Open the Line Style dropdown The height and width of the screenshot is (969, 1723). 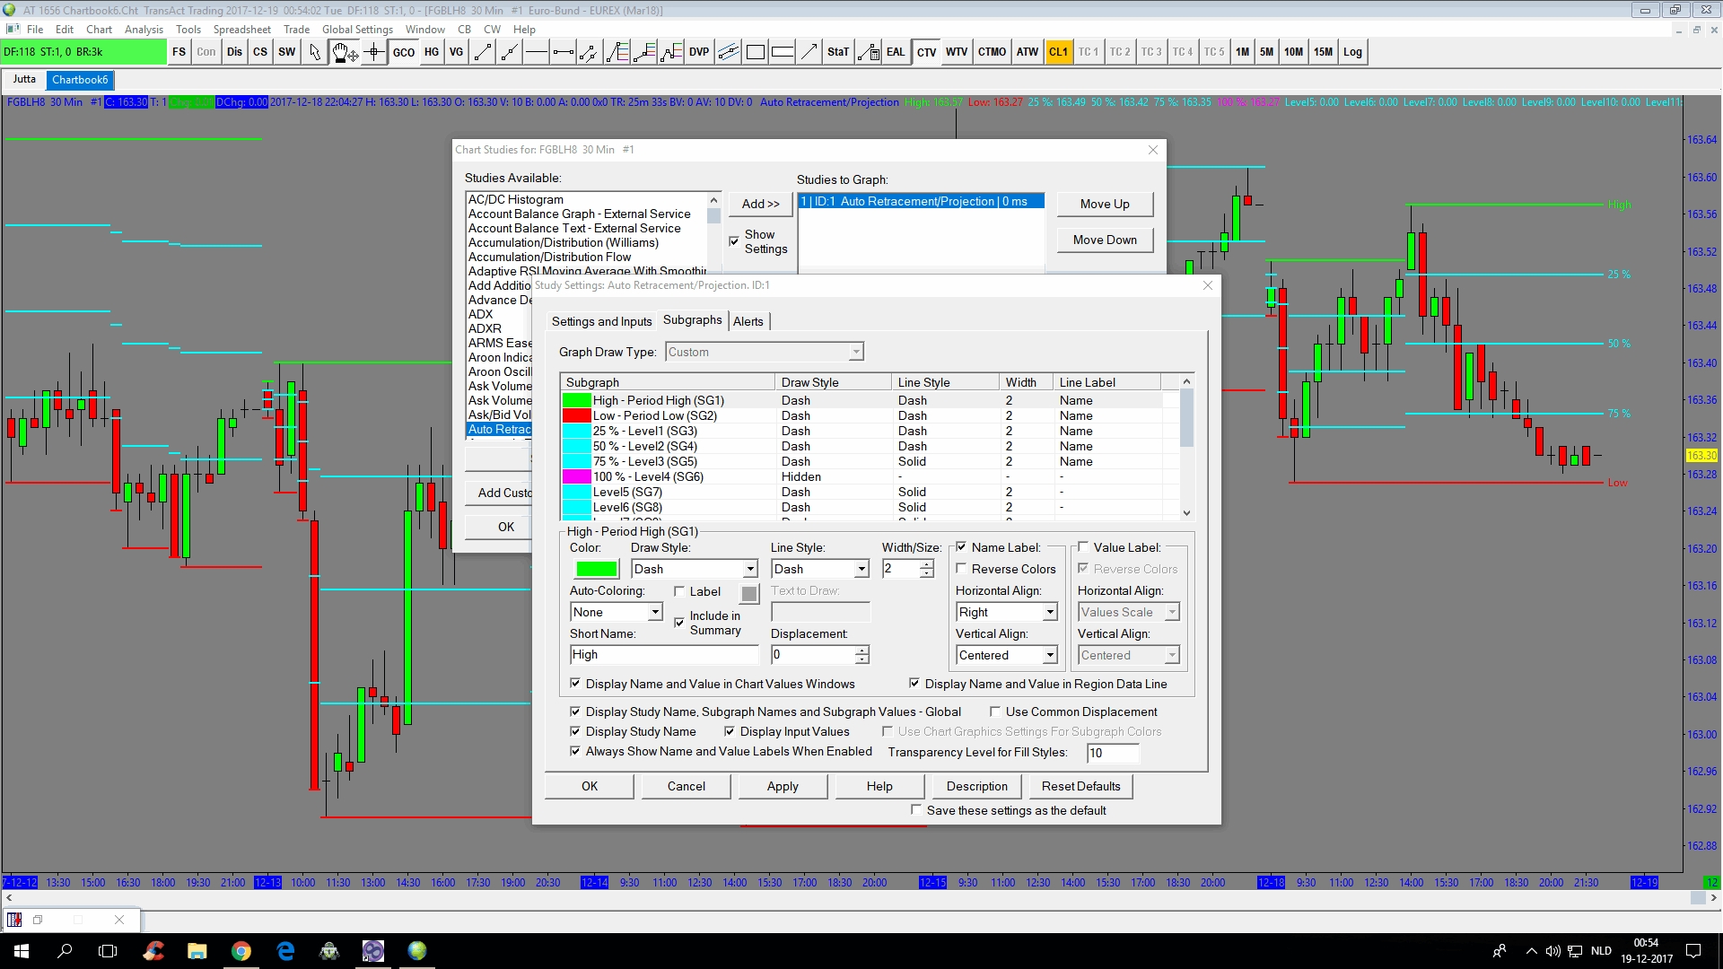click(x=820, y=569)
